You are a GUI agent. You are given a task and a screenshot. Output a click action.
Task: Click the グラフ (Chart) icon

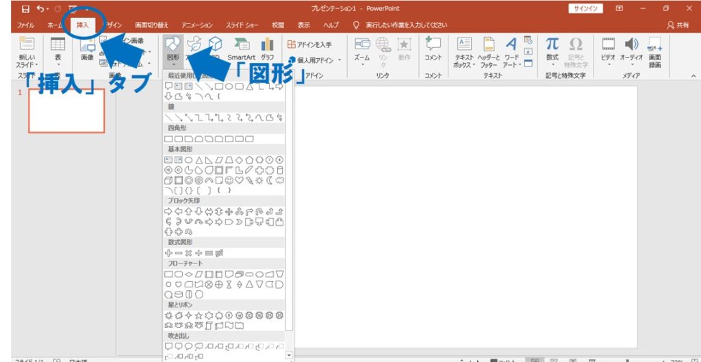tap(267, 49)
